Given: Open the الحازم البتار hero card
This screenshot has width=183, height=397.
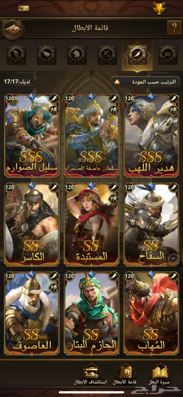Looking at the screenshot, I should point(92,313).
